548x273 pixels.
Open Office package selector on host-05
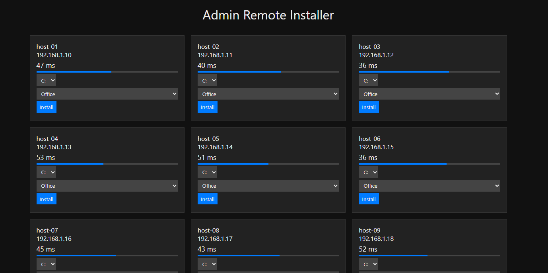click(x=268, y=186)
